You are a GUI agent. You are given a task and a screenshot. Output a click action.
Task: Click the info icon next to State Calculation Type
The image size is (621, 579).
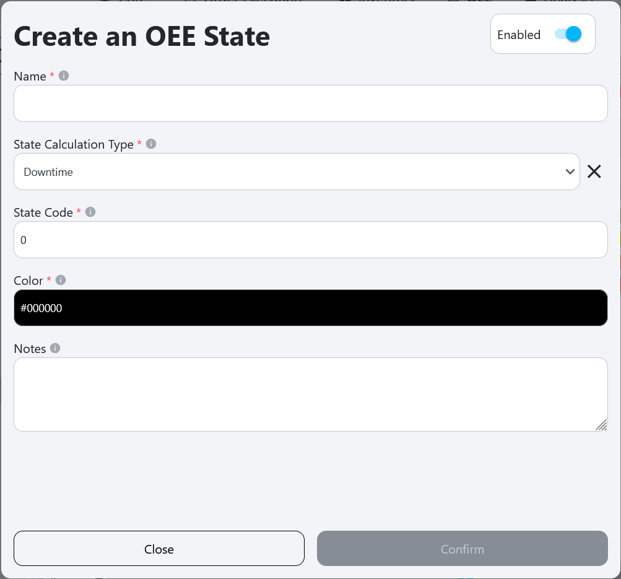(150, 144)
